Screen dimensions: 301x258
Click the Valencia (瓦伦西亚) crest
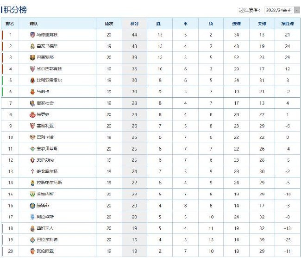point(32,251)
